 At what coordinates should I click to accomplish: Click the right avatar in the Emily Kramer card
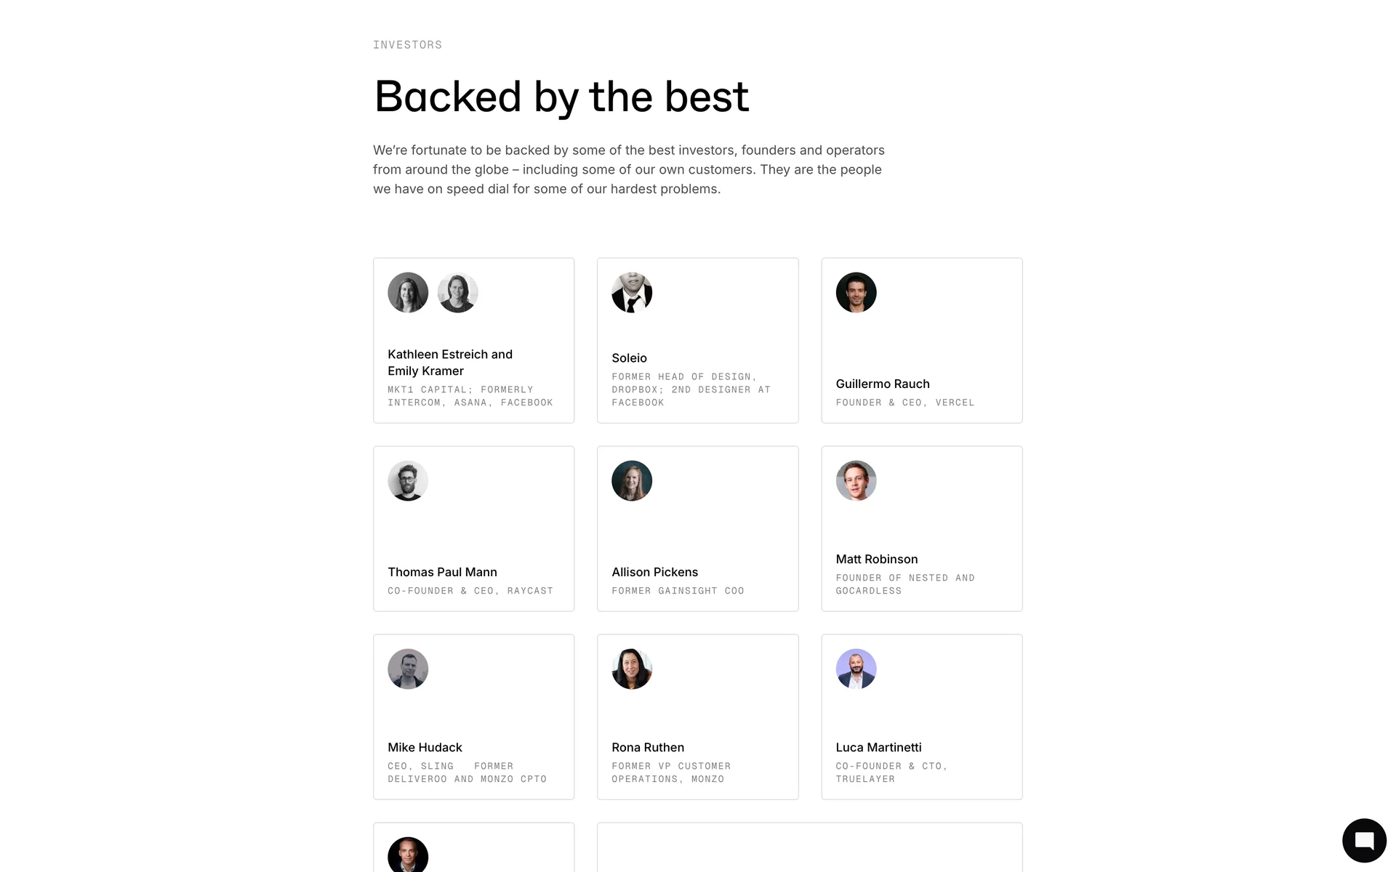(458, 293)
